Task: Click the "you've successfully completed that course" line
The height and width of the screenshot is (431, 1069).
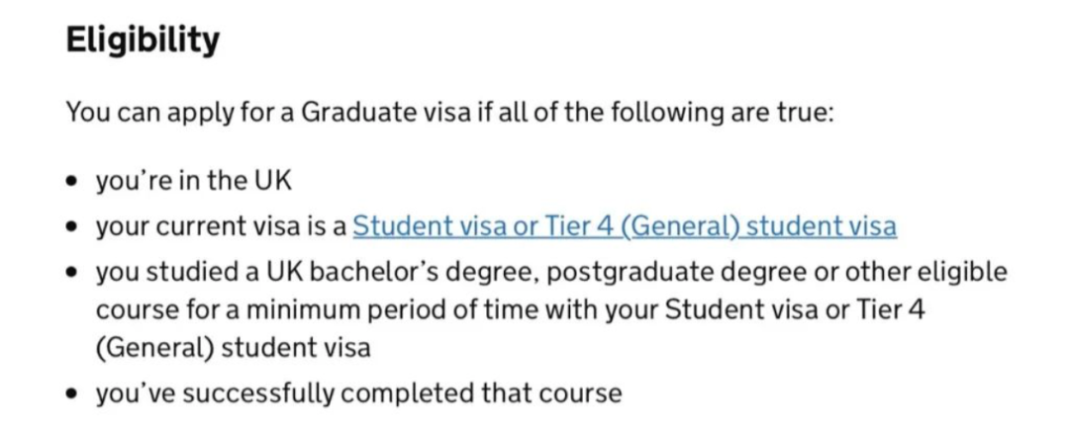Action: coord(358,393)
